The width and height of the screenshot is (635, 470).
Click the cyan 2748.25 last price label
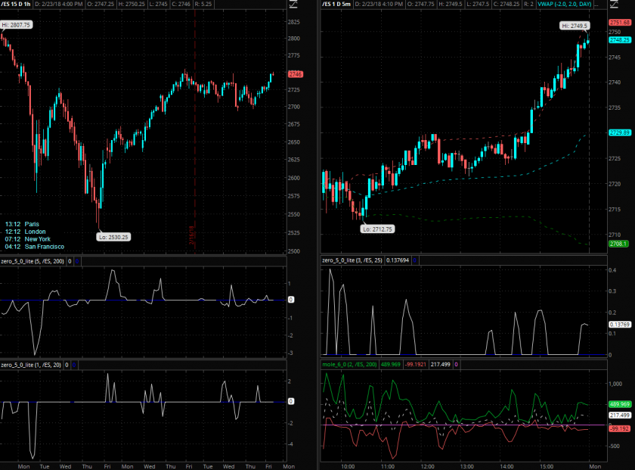(621, 40)
